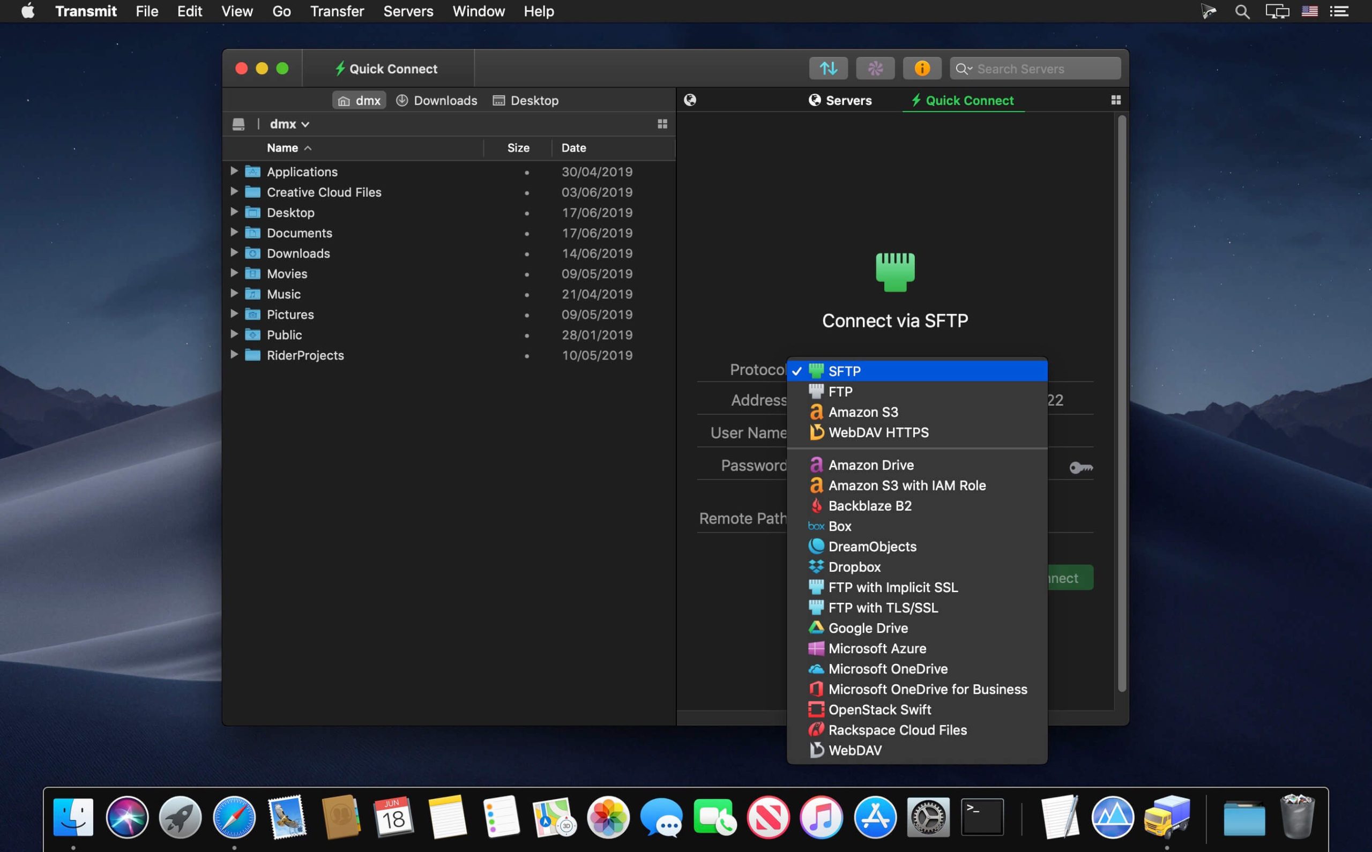Screen dimensions: 1372x852
Task: Choose Dropbox from the protocol list
Action: [854, 566]
